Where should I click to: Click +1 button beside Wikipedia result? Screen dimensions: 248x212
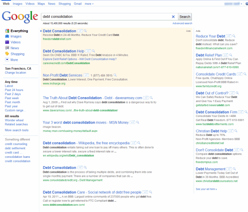click(x=134, y=143)
